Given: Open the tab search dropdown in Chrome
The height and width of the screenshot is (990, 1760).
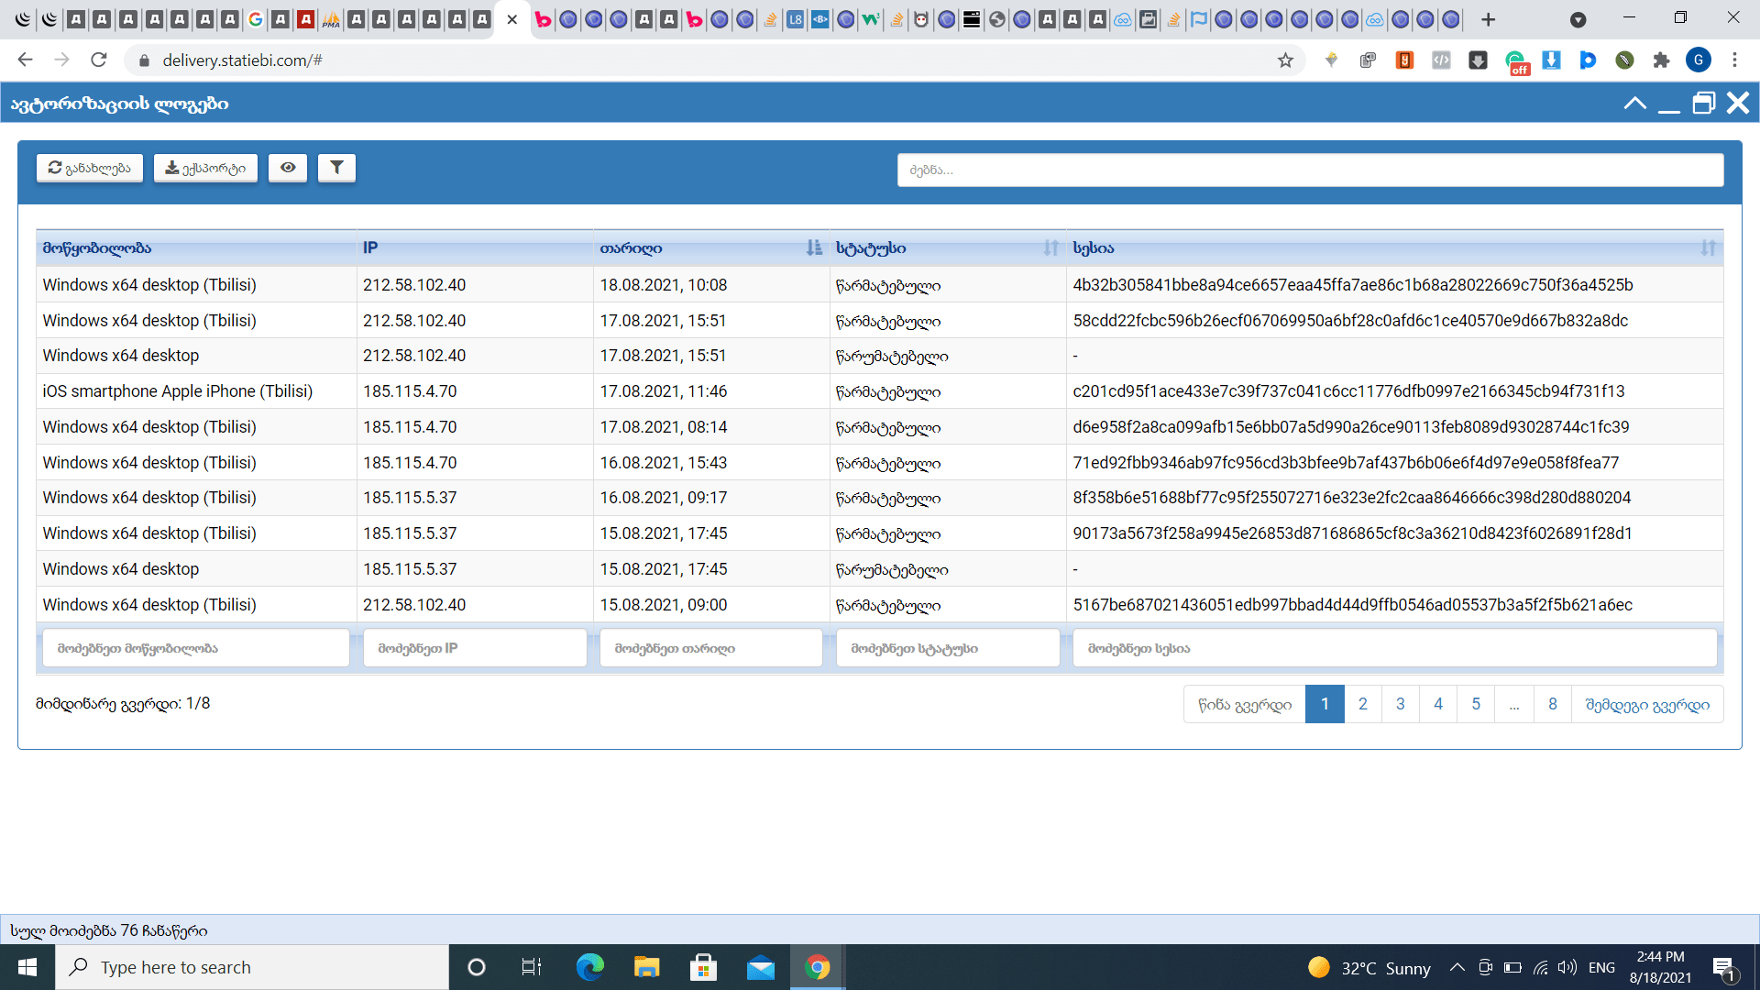Looking at the screenshot, I should click(1578, 19).
